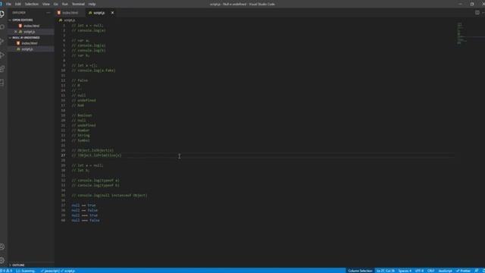
Task: Open the Accounts menu icon
Action: pos(2,246)
